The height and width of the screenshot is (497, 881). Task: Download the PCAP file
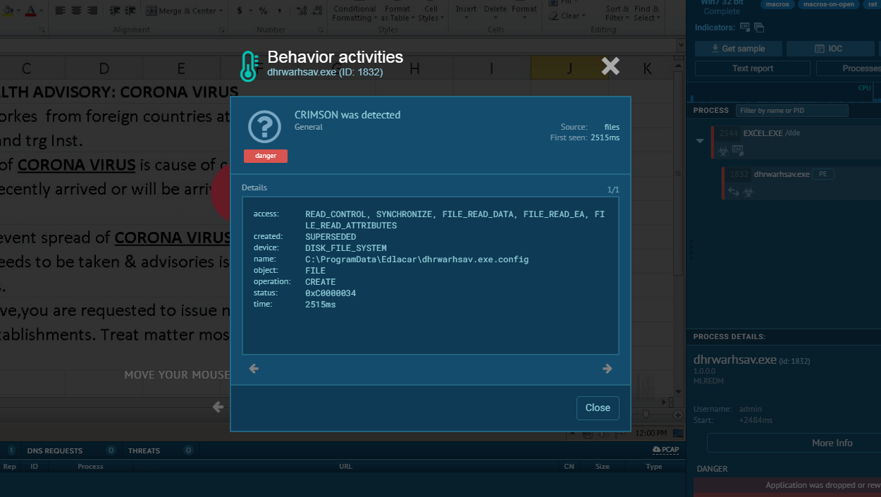[666, 450]
